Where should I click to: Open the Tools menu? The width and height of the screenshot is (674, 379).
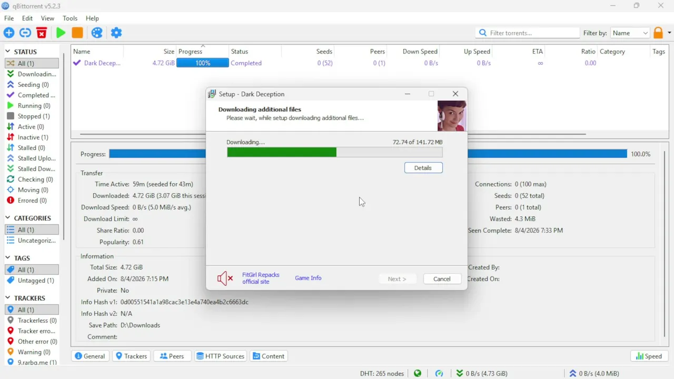pos(70,18)
